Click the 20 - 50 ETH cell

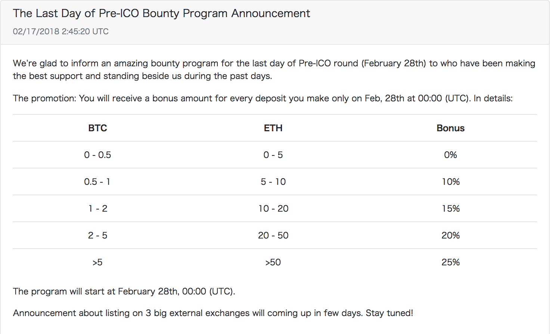point(273,236)
